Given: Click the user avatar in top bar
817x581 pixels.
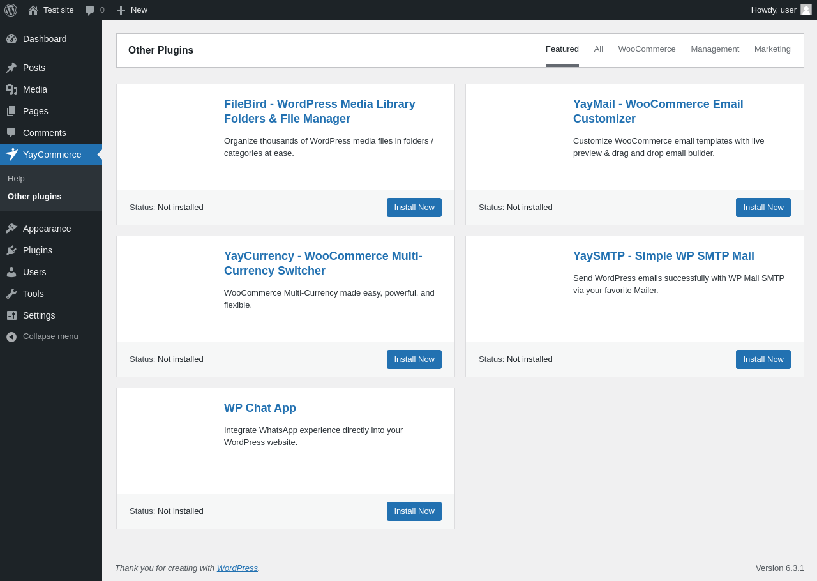Looking at the screenshot, I should (x=806, y=10).
